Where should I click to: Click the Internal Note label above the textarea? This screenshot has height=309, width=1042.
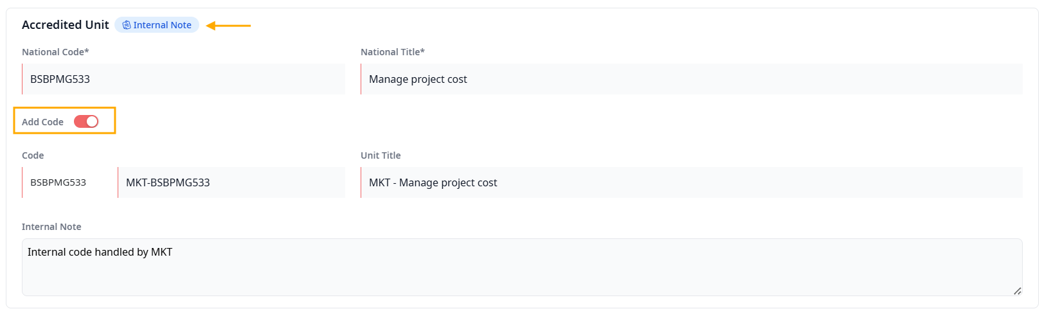[x=51, y=227]
